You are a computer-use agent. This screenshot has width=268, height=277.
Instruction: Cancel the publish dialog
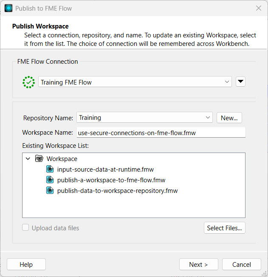tap(241, 265)
